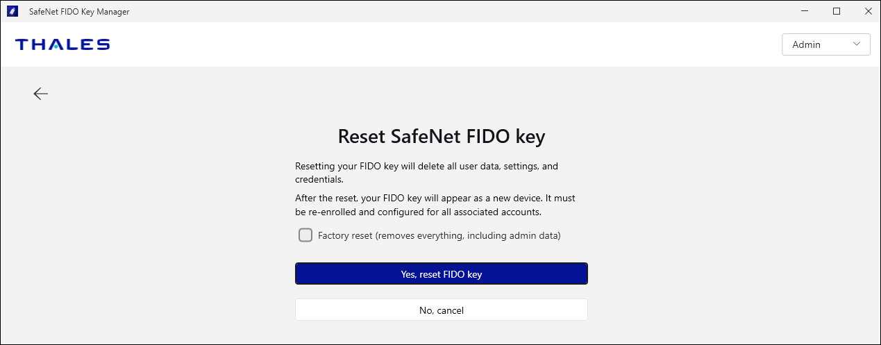The image size is (881, 345).
Task: Click the 'SafeNet FIDO Key Manager' title text
Action: pos(79,12)
